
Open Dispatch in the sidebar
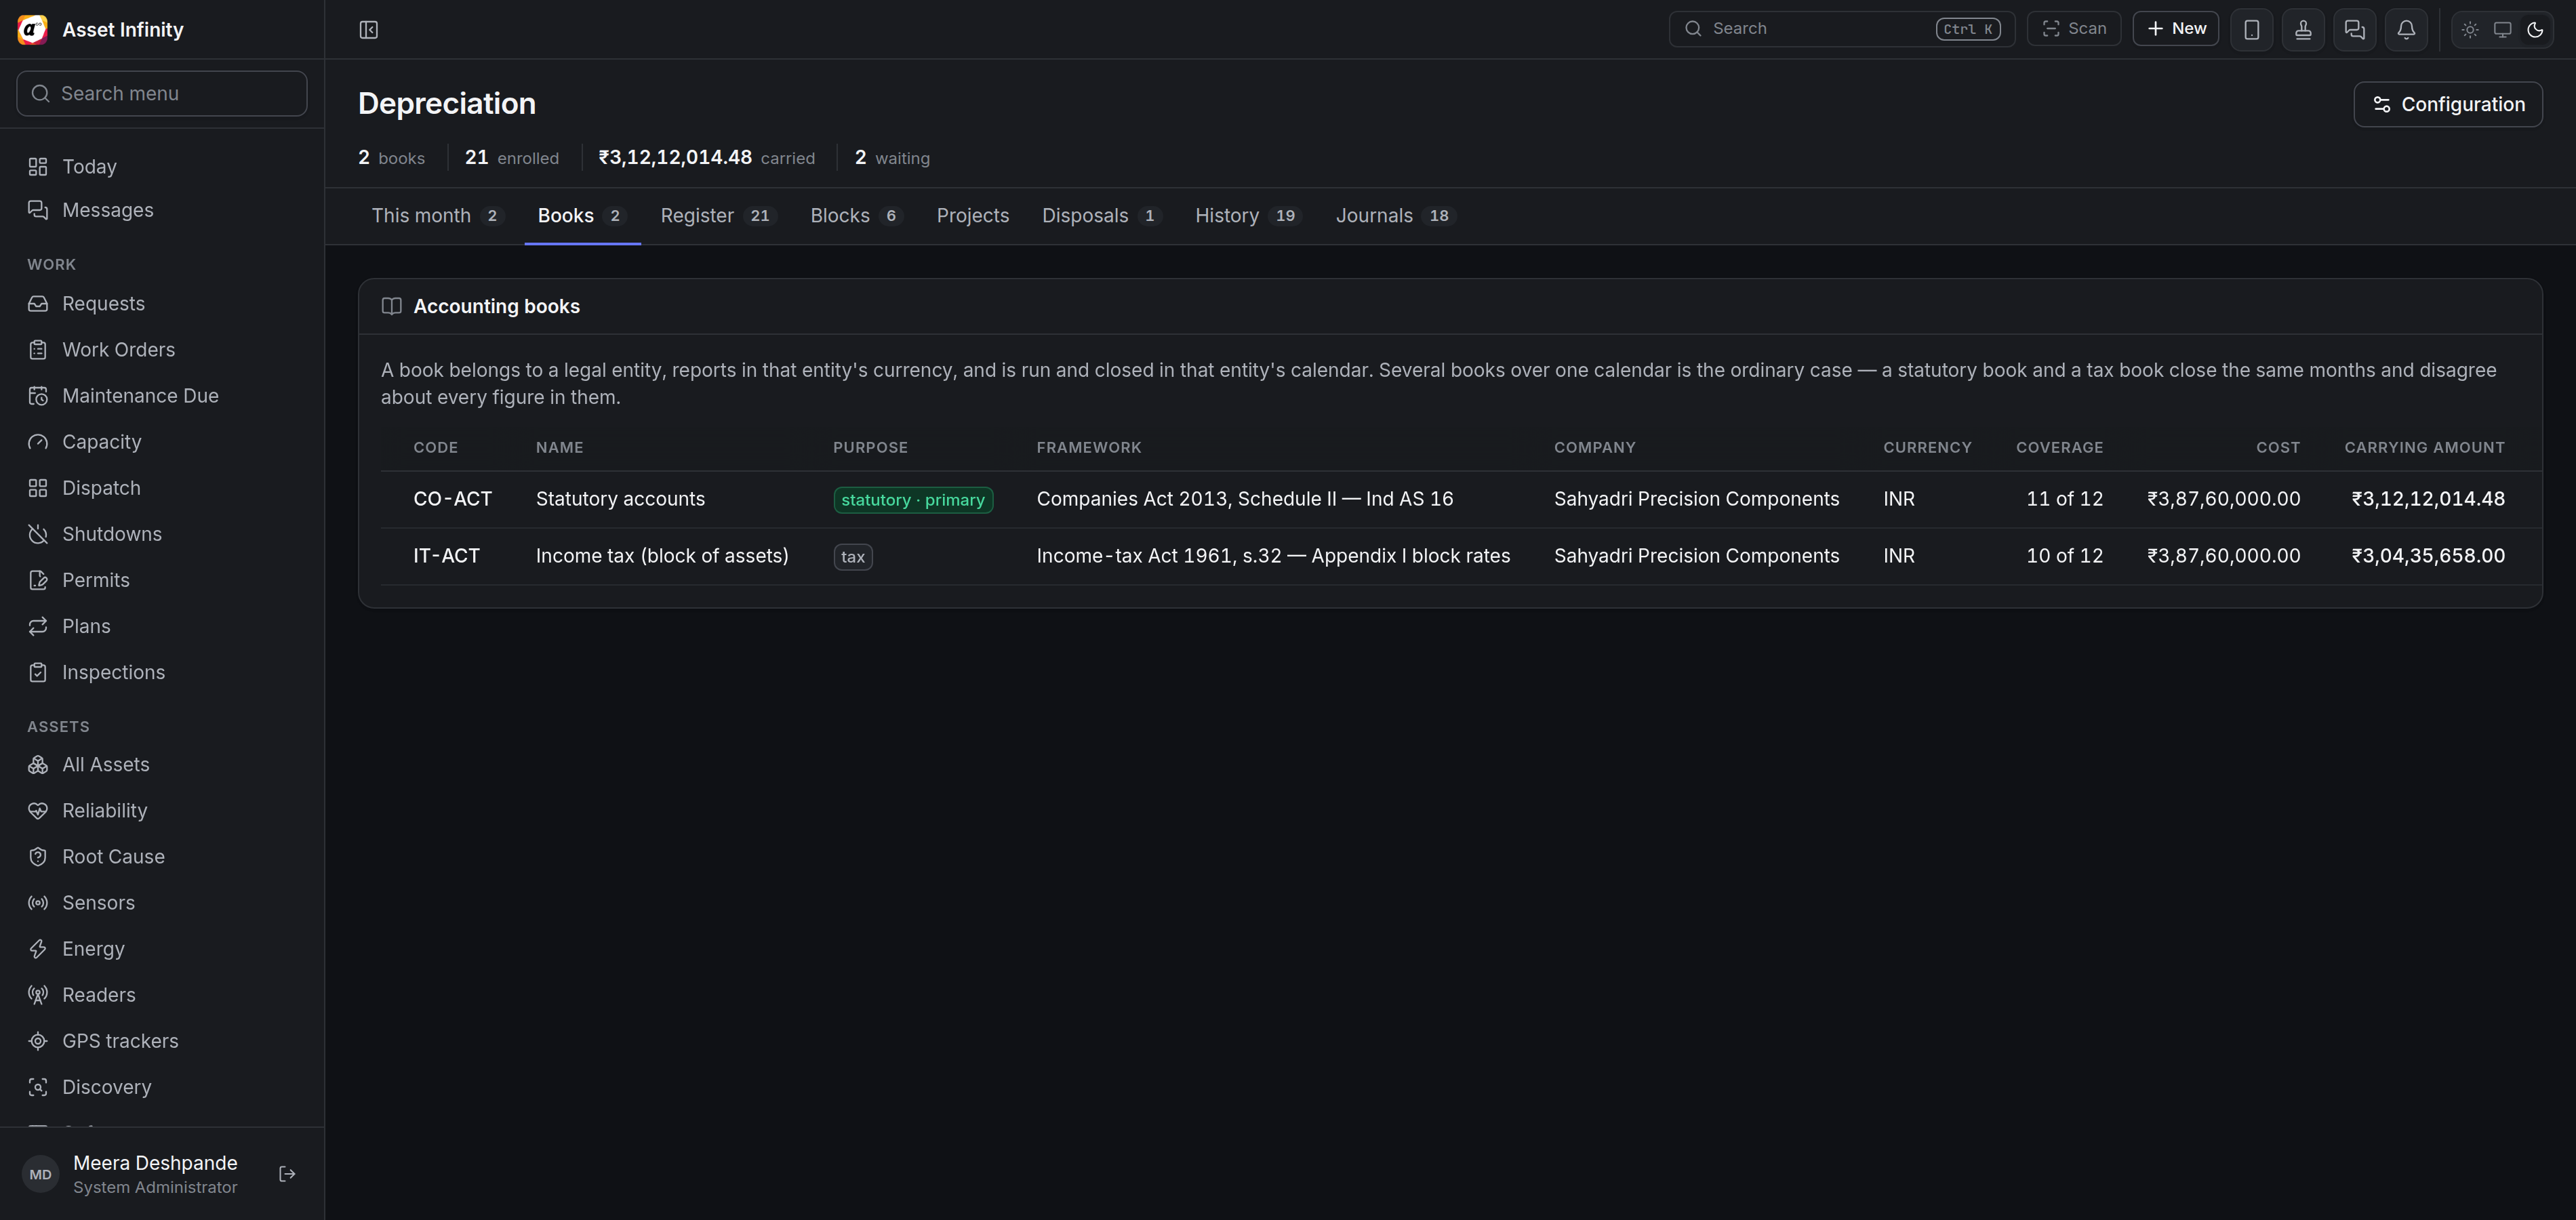[x=162, y=488]
